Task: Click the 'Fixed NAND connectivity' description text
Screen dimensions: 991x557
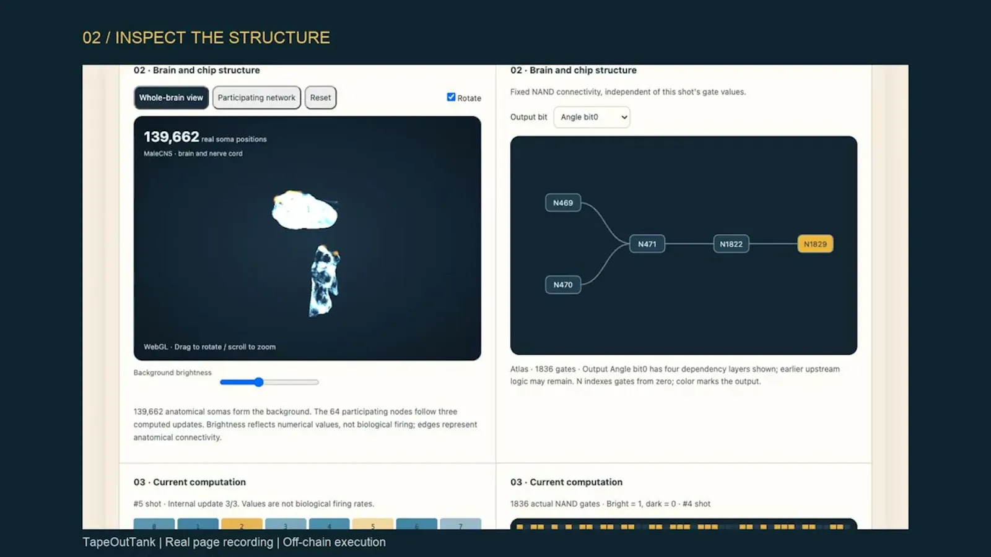Action: pyautogui.click(x=628, y=92)
